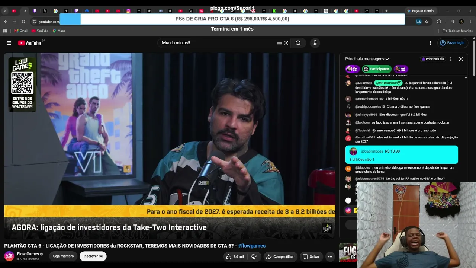Dislike the video with the thumbs-down
This screenshot has width=476, height=268.
pyautogui.click(x=254, y=256)
